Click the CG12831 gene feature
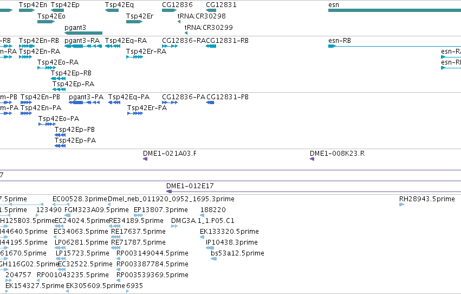 (211, 10)
